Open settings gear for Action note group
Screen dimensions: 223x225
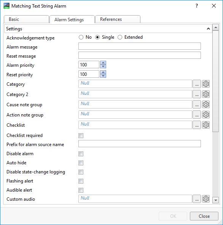click(206, 115)
